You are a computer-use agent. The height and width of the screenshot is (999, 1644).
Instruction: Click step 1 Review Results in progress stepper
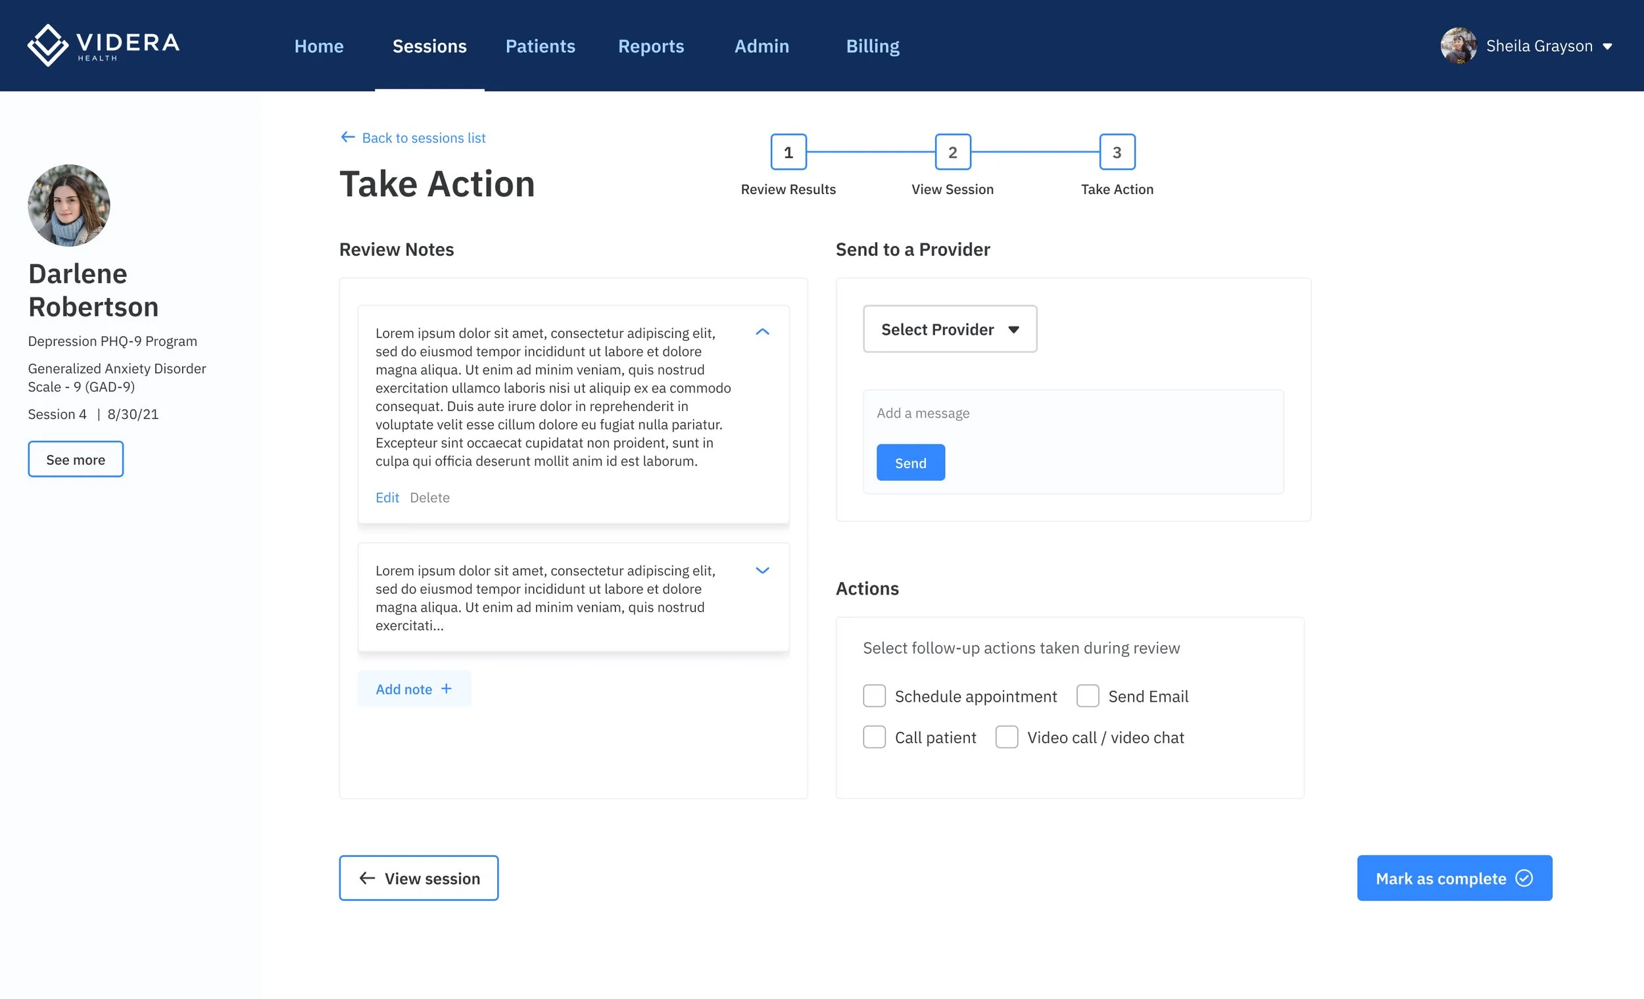pyautogui.click(x=788, y=152)
